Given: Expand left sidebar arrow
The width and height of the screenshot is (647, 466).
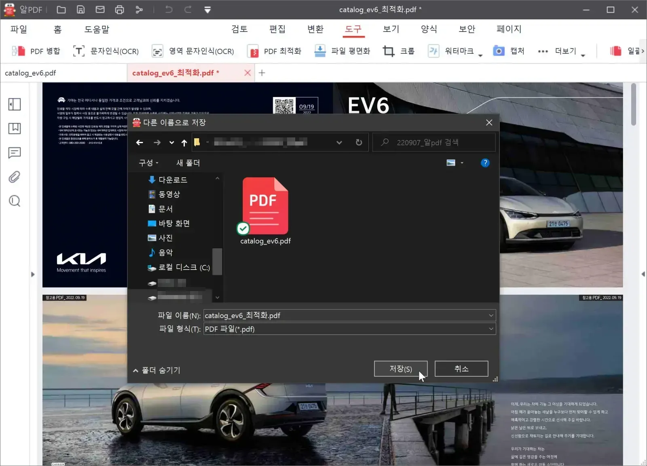Looking at the screenshot, I should point(33,274).
